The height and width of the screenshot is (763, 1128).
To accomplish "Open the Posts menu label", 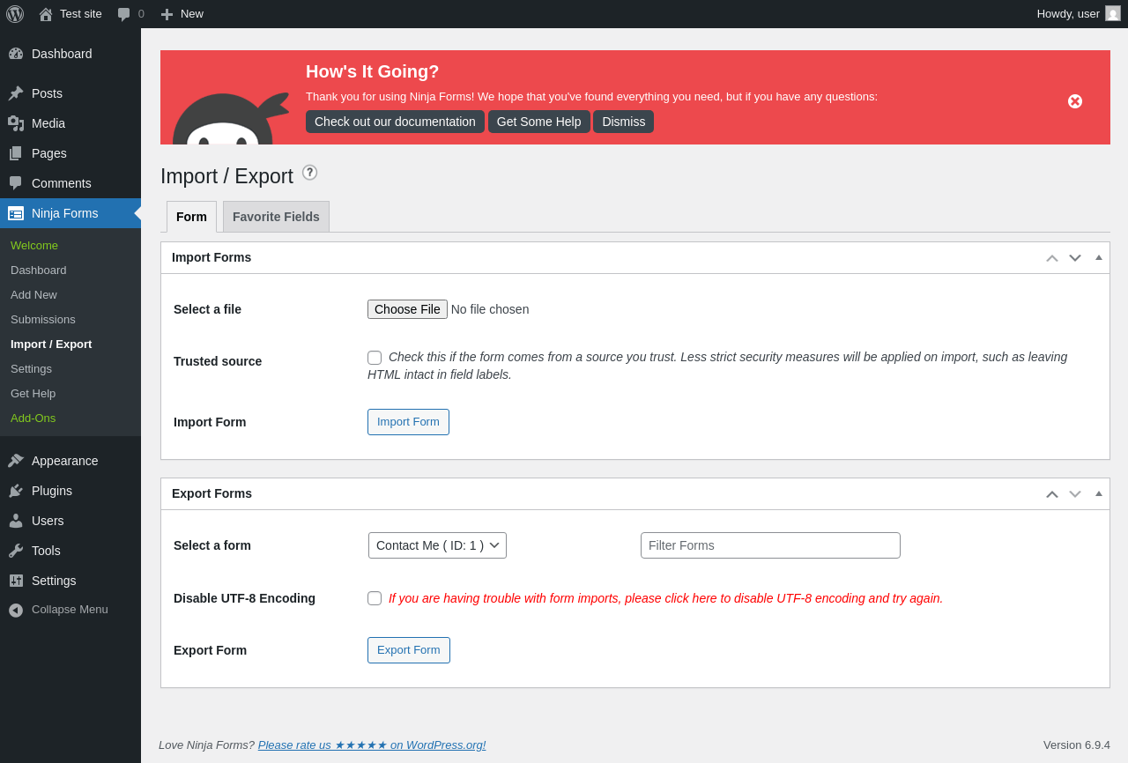I will [47, 93].
